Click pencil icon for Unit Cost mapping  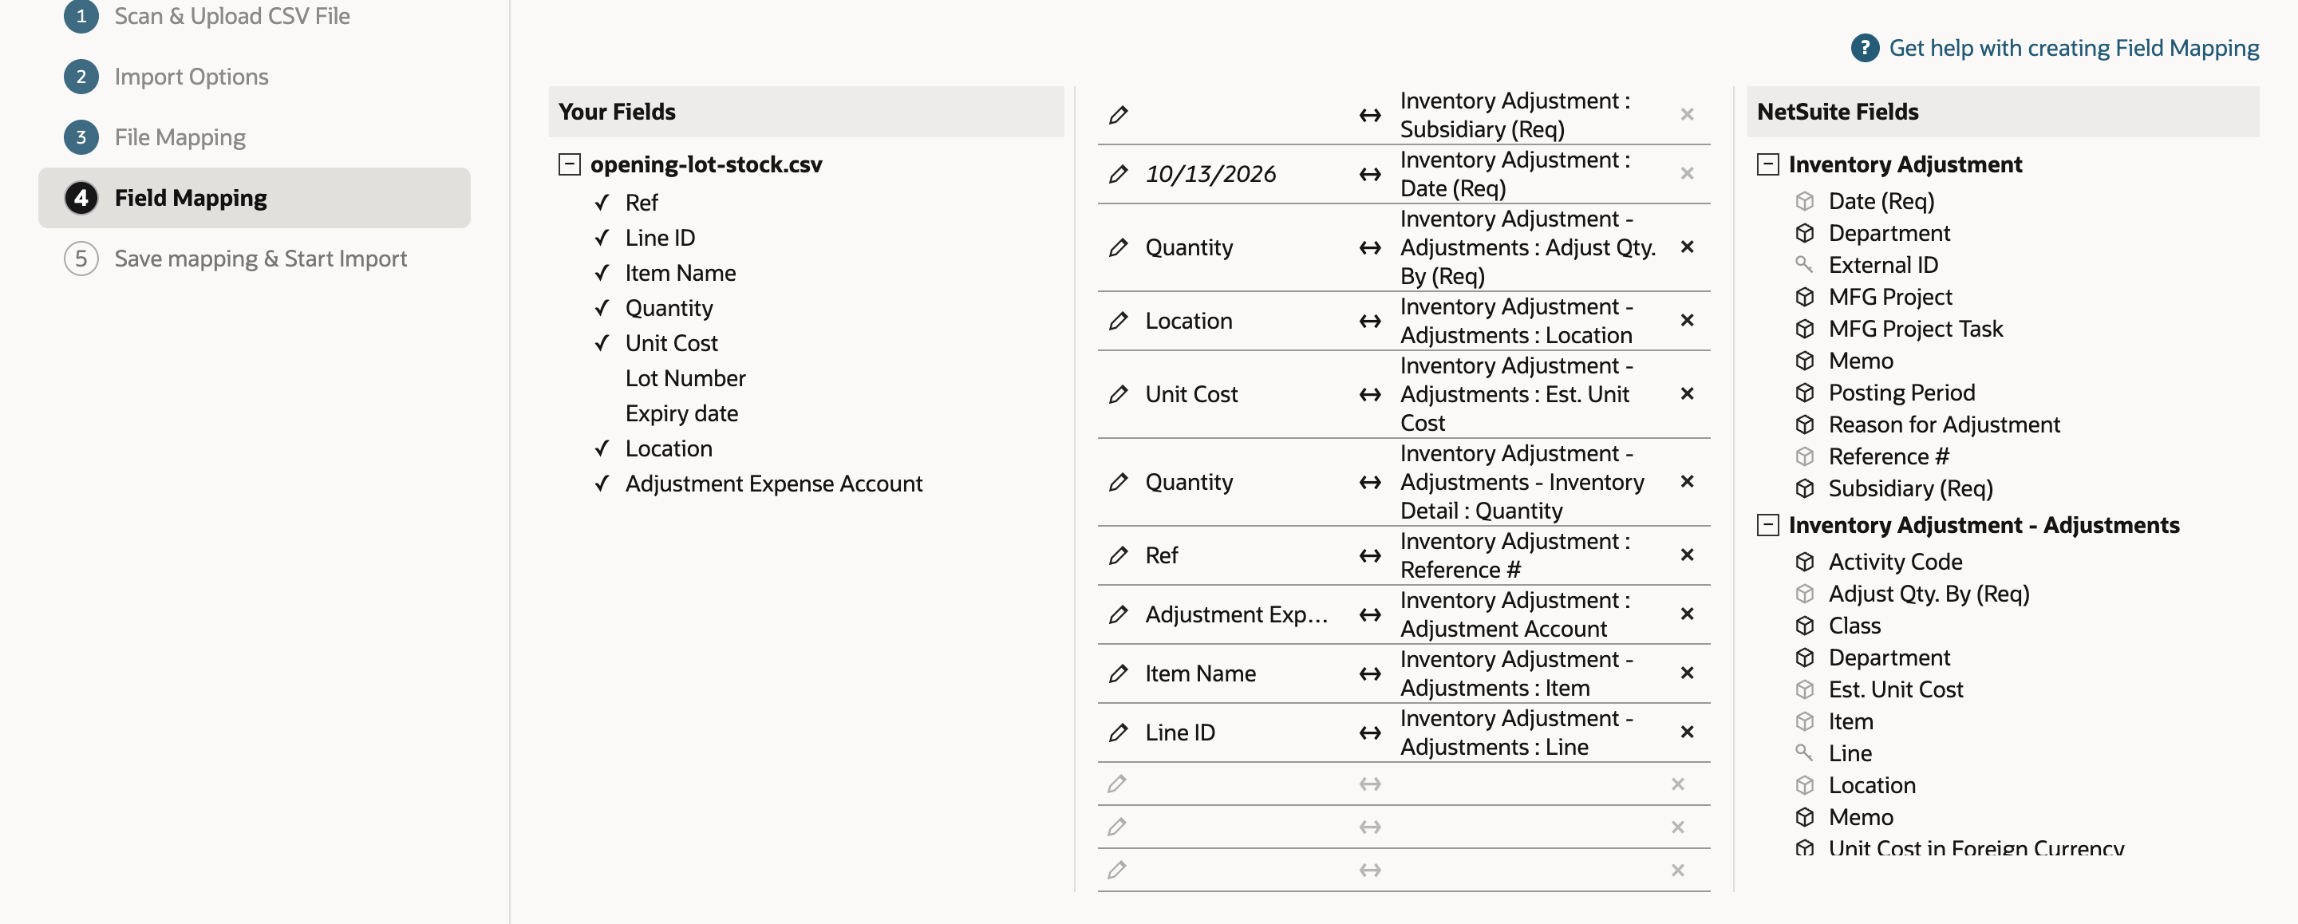(x=1118, y=394)
